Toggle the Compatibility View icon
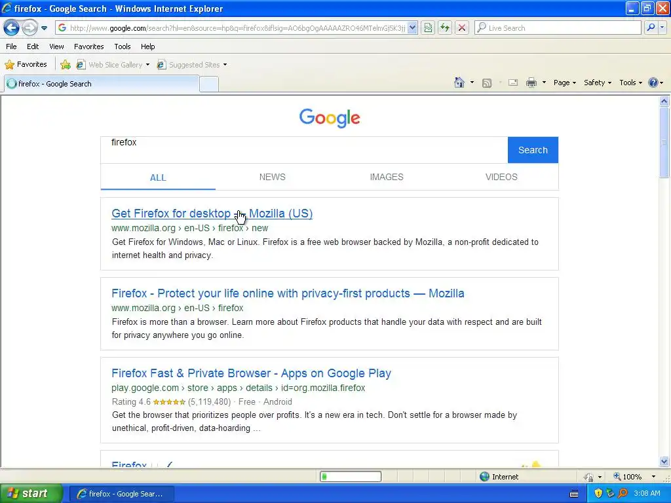The image size is (671, 503). click(428, 28)
